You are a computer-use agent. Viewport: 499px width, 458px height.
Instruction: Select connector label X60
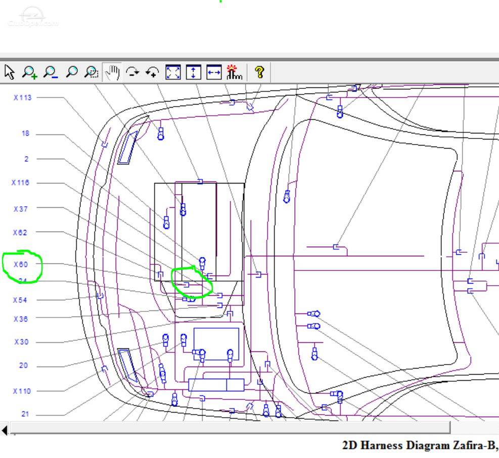point(21,264)
